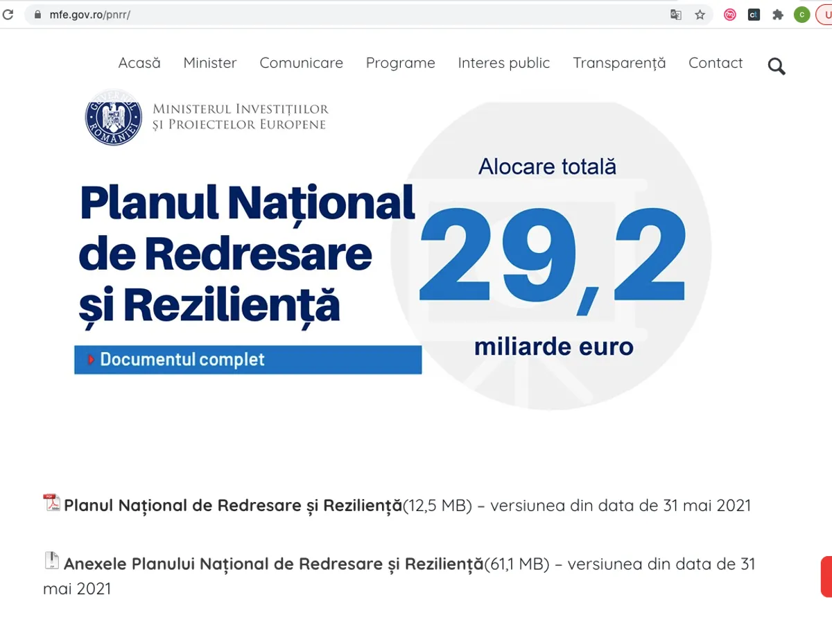Open the Minister navigation menu
The width and height of the screenshot is (832, 624).
(210, 63)
